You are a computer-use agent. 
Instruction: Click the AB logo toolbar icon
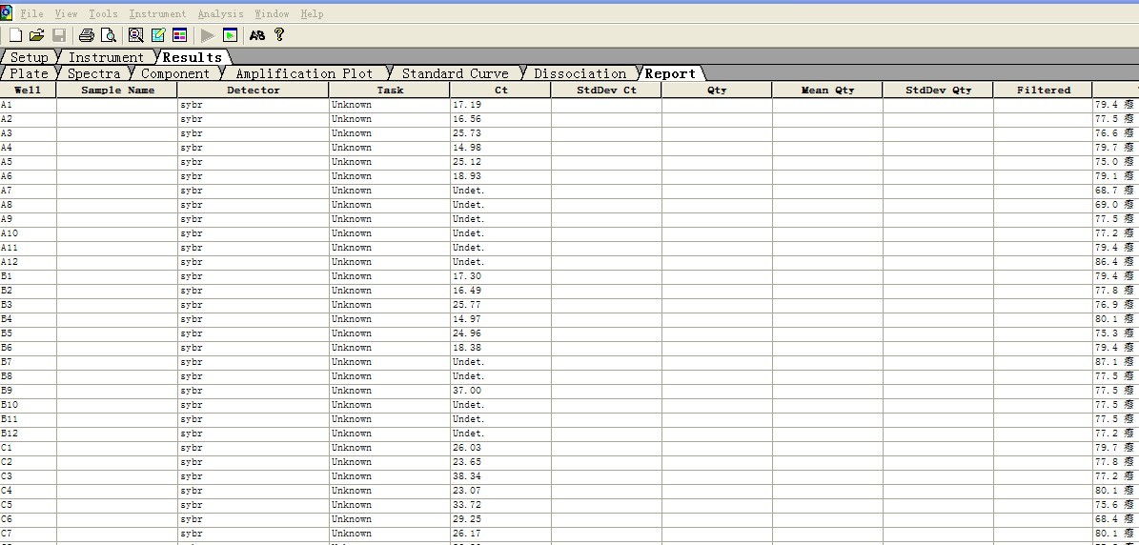click(x=257, y=35)
